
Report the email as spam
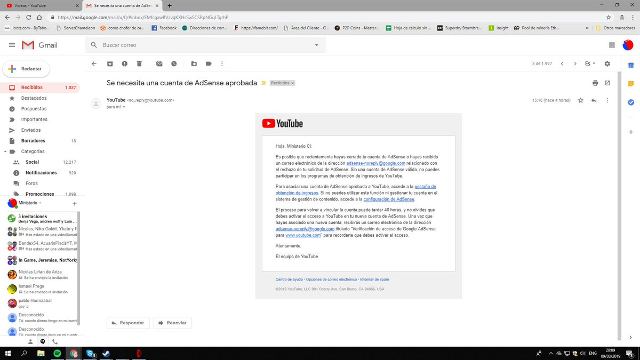[124, 63]
